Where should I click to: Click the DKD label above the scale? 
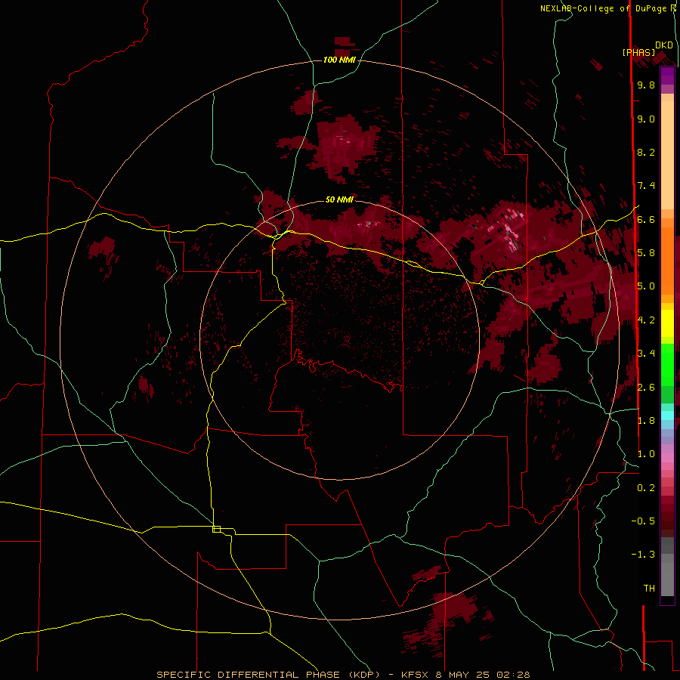(x=664, y=45)
